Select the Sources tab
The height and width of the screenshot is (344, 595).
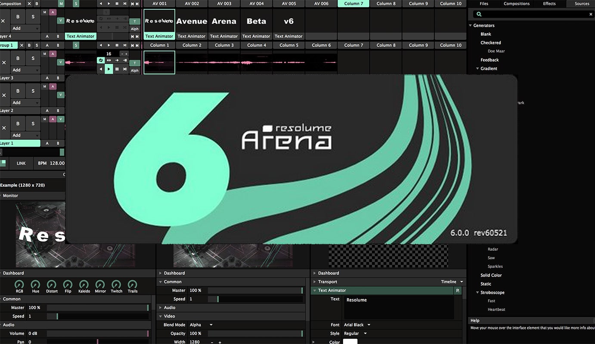pyautogui.click(x=582, y=4)
